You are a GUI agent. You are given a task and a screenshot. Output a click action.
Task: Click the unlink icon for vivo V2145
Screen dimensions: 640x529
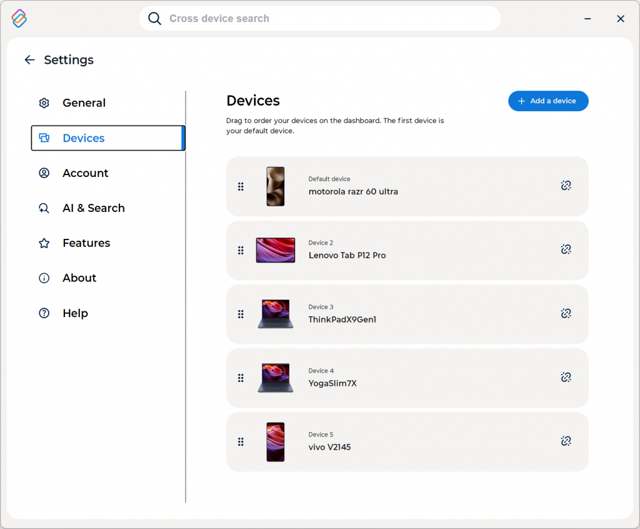(566, 441)
